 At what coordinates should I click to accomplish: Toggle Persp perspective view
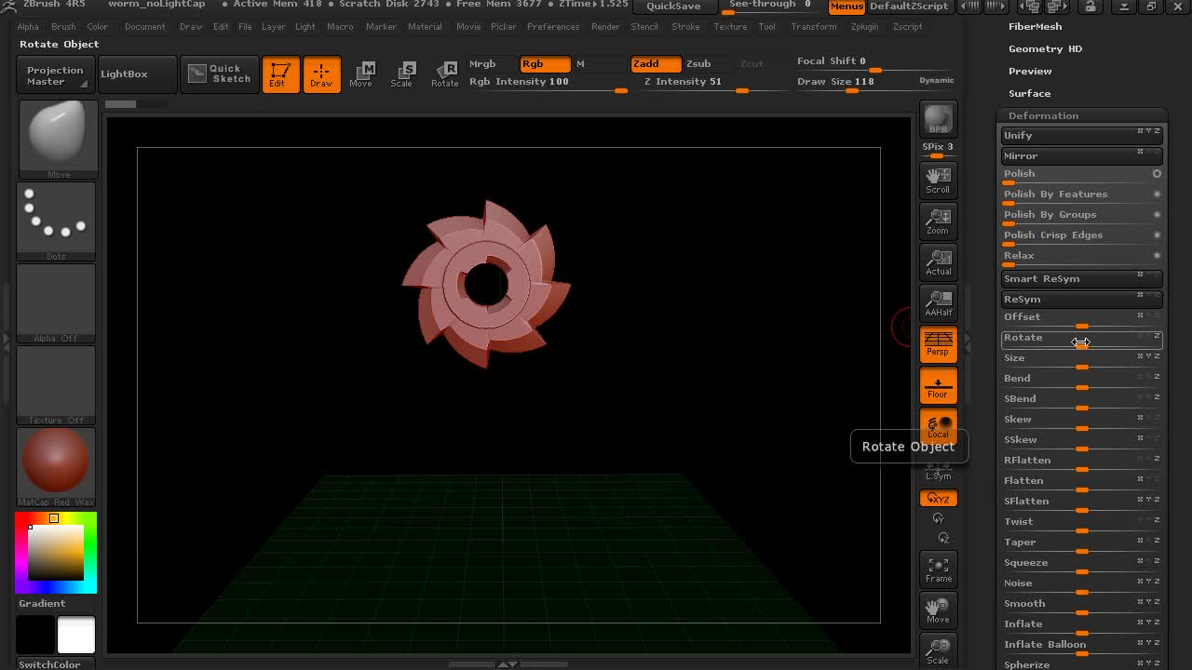coord(938,343)
